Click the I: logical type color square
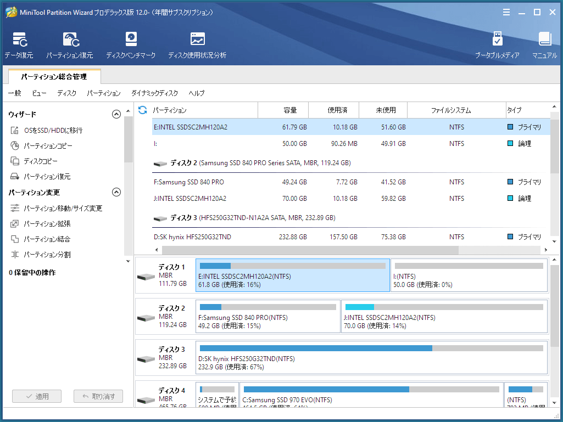Screen dimensions: 563x422 [x=510, y=143]
